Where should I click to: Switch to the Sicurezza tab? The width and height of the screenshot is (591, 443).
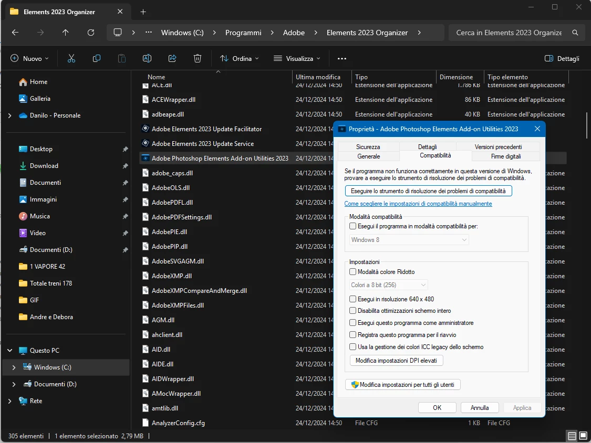tap(368, 147)
